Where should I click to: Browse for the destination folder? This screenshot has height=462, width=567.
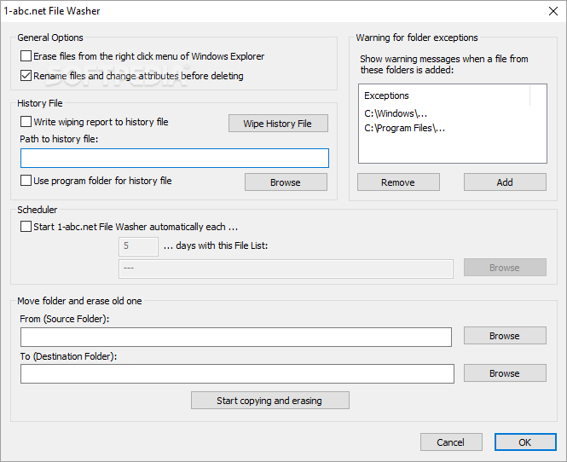click(505, 372)
